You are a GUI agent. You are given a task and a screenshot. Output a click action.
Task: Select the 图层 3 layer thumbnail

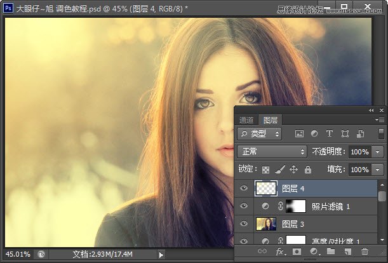pyautogui.click(x=266, y=224)
